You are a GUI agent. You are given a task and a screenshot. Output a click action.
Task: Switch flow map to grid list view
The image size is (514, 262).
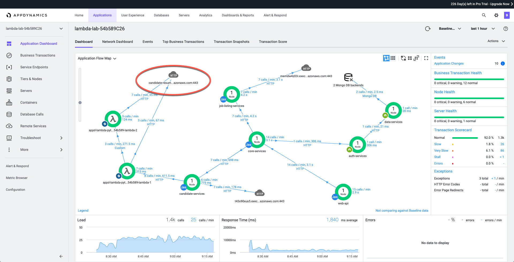393,58
